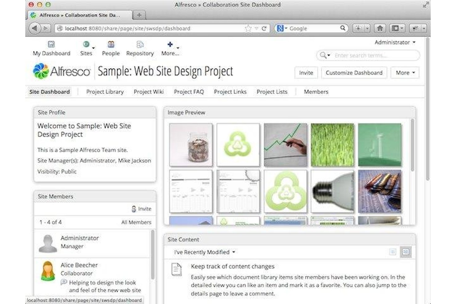Open I've Recently Modified filter dropdown
This screenshot has height=304, width=456.
coord(205,252)
